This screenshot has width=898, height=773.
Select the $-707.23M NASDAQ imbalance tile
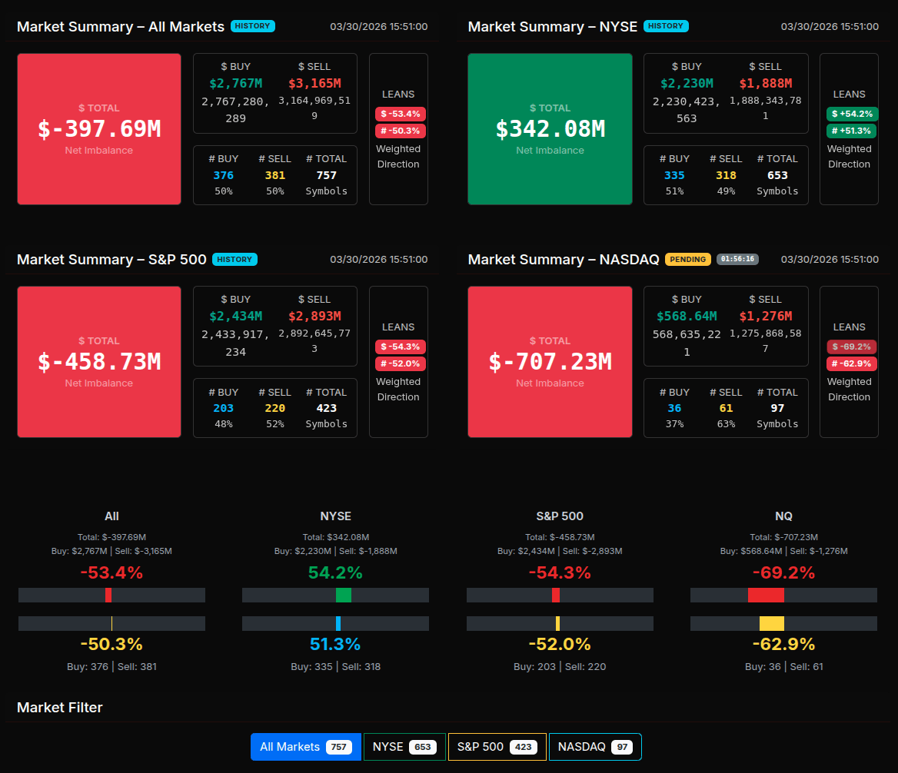click(550, 362)
